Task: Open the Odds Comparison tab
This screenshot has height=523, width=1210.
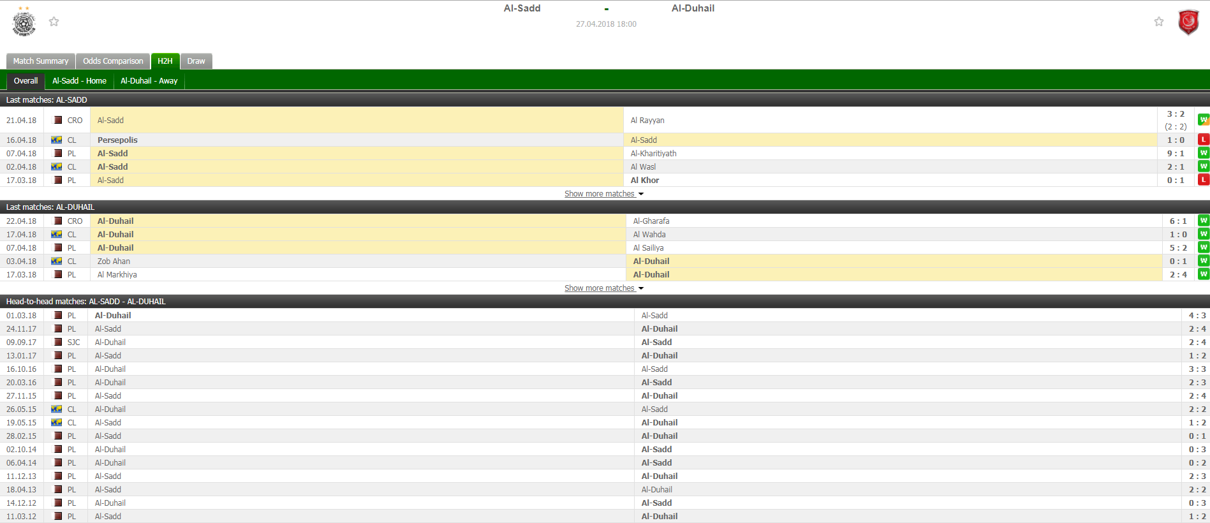Action: (x=113, y=61)
